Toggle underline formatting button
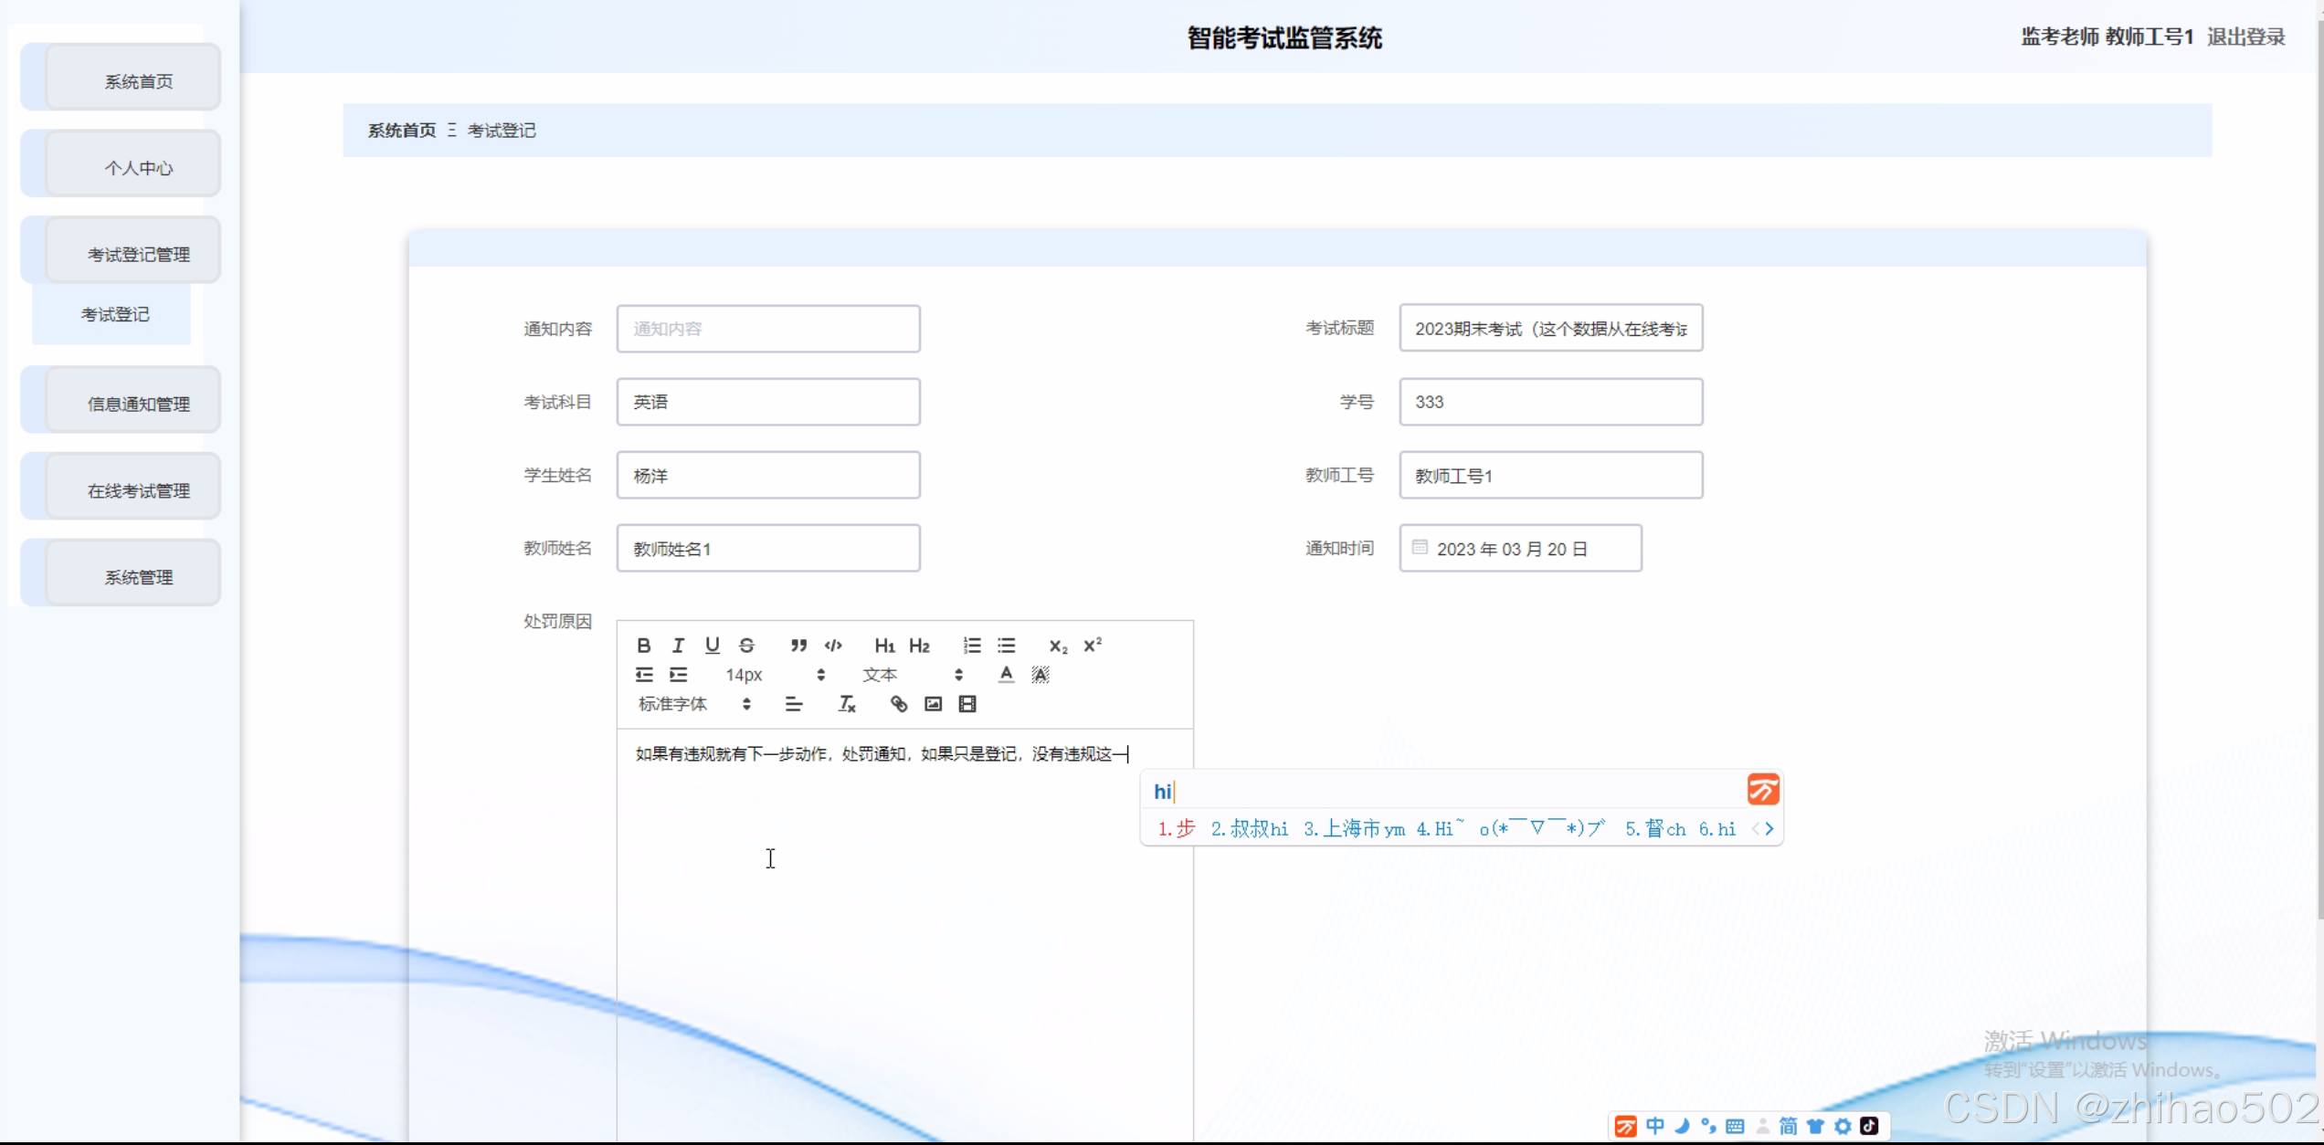 (713, 646)
